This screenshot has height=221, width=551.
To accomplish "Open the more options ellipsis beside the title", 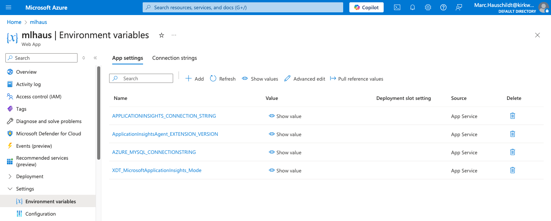I will click(x=174, y=35).
